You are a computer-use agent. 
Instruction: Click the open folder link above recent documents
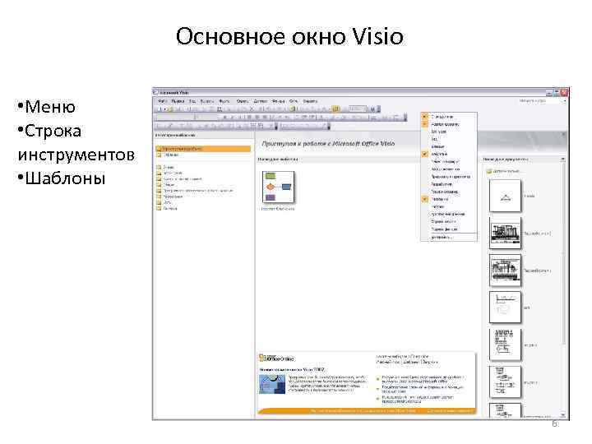[503, 171]
